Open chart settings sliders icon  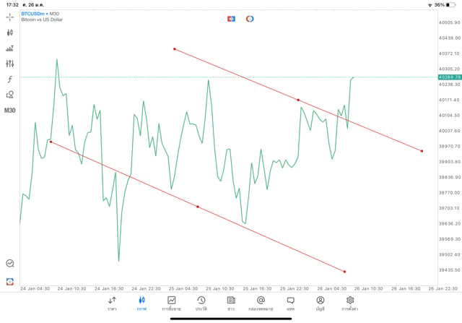pos(10,64)
